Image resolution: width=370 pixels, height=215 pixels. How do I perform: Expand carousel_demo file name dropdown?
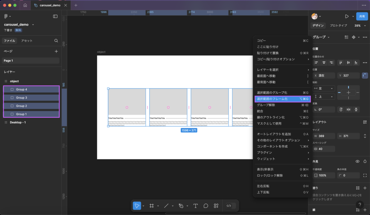pyautogui.click(x=33, y=25)
